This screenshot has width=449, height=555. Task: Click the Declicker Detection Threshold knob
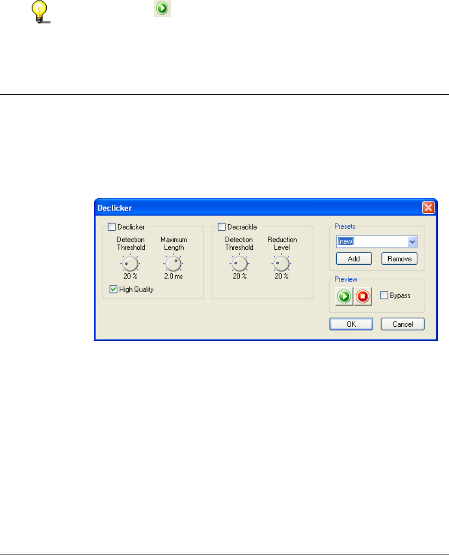click(130, 264)
